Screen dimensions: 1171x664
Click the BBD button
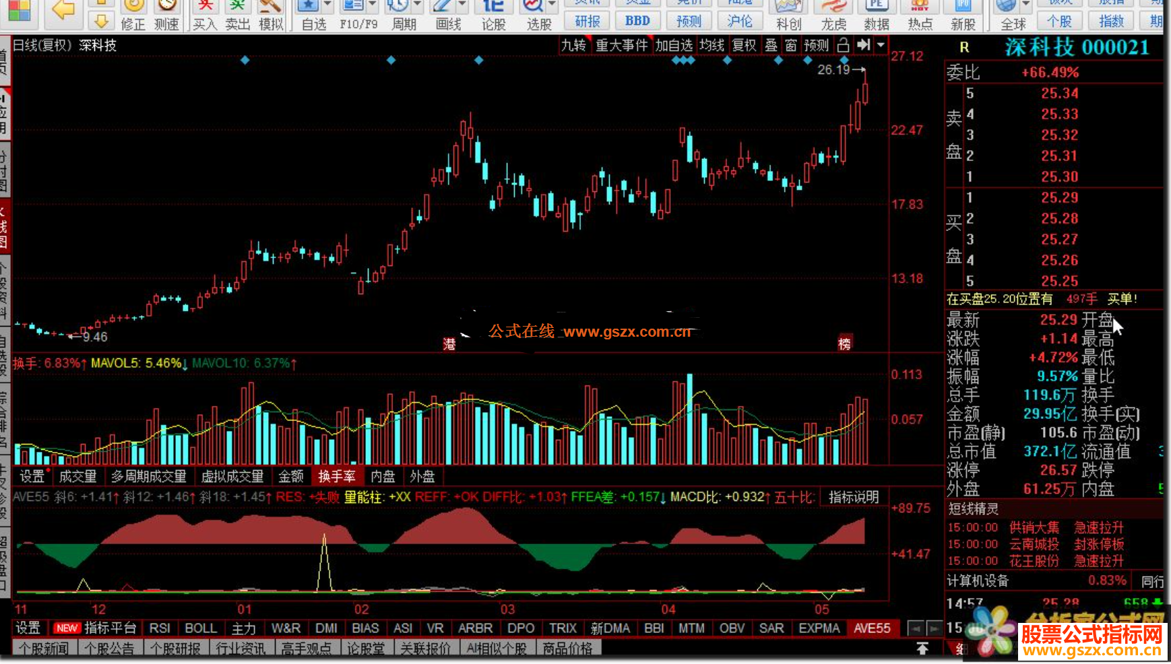pyautogui.click(x=637, y=20)
